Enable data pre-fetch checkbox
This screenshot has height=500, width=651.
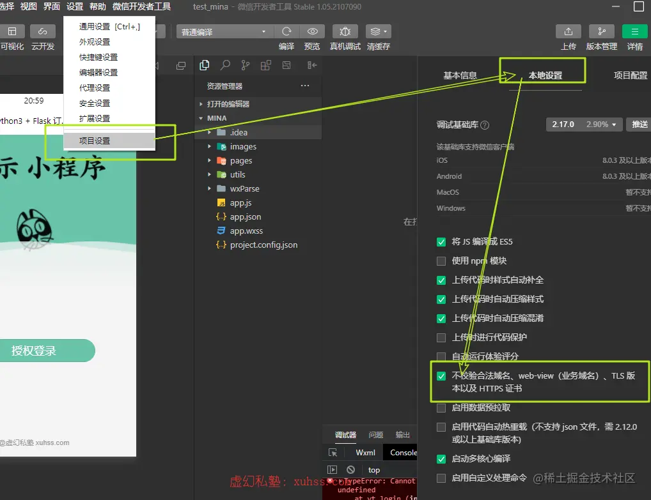pyautogui.click(x=441, y=408)
